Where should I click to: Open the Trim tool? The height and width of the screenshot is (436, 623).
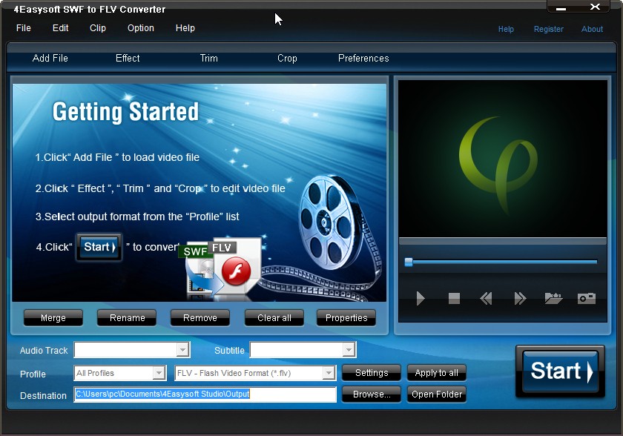click(208, 58)
